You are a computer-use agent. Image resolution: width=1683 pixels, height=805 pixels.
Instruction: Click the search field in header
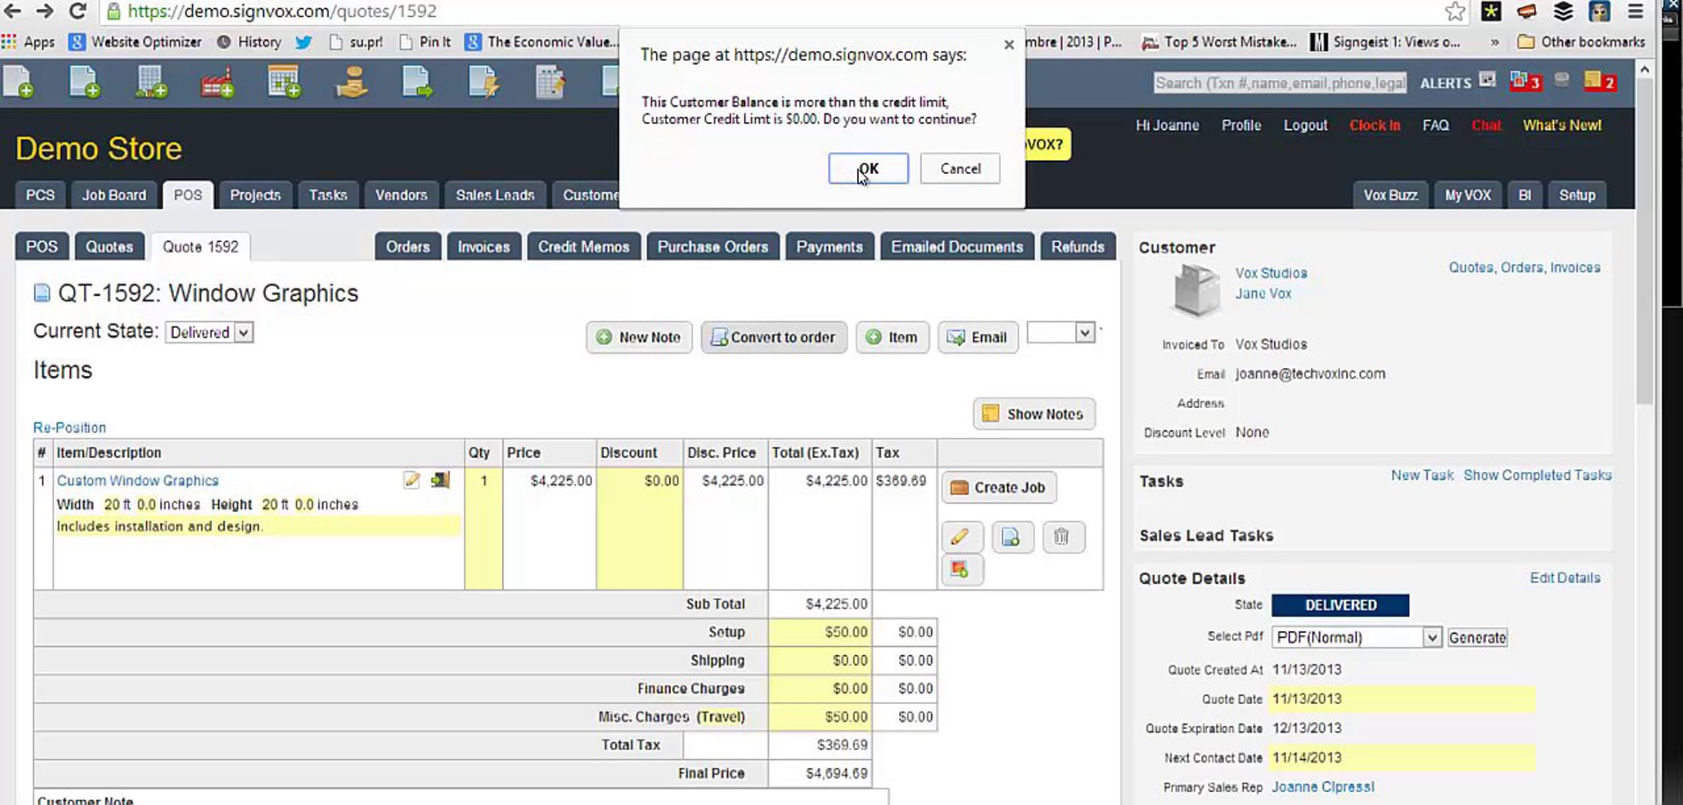(1280, 83)
